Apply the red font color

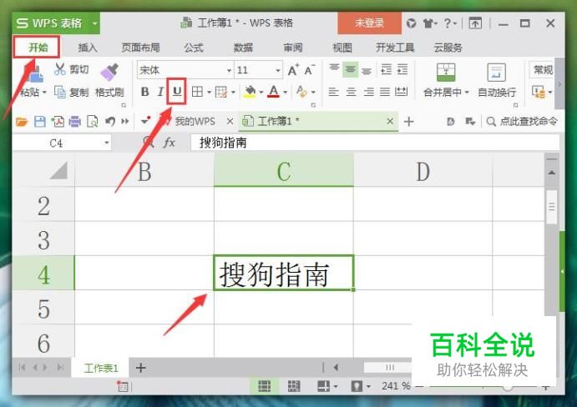click(273, 92)
